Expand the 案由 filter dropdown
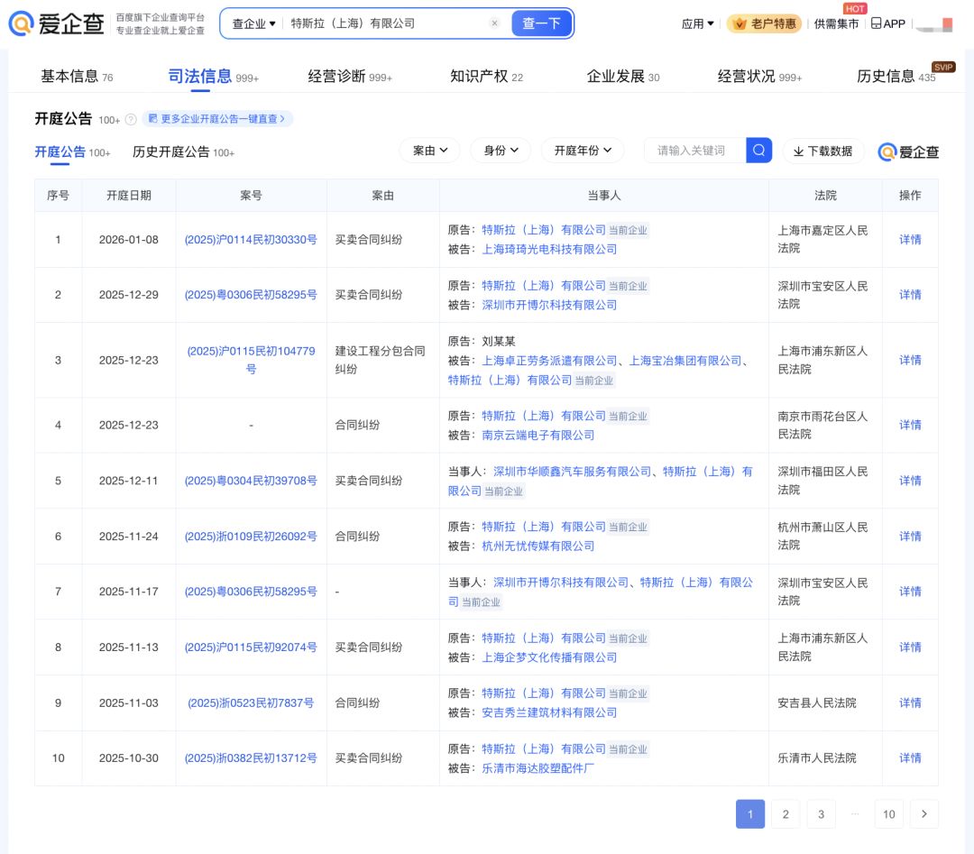The height and width of the screenshot is (854, 974). coord(430,151)
